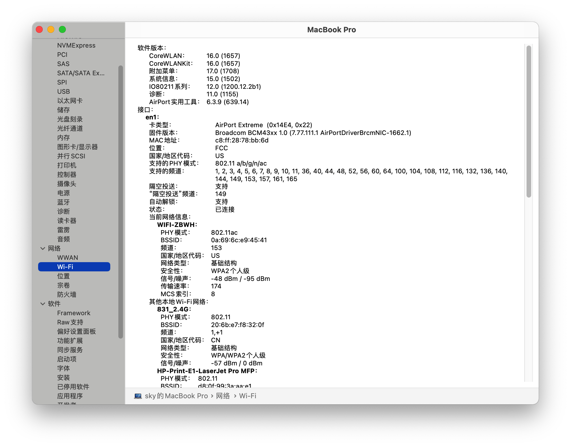571x447 pixels.
Task: Open 应用程序 sidebar item
Action: coord(70,396)
